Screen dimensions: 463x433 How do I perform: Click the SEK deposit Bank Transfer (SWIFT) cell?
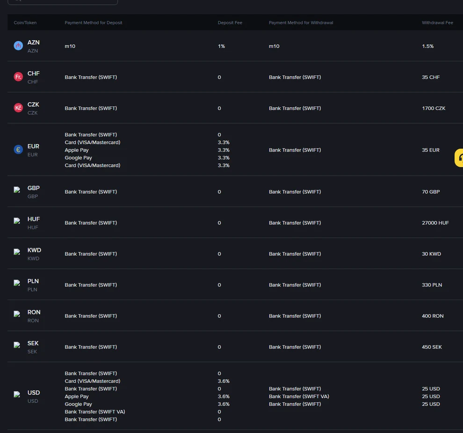tap(91, 347)
